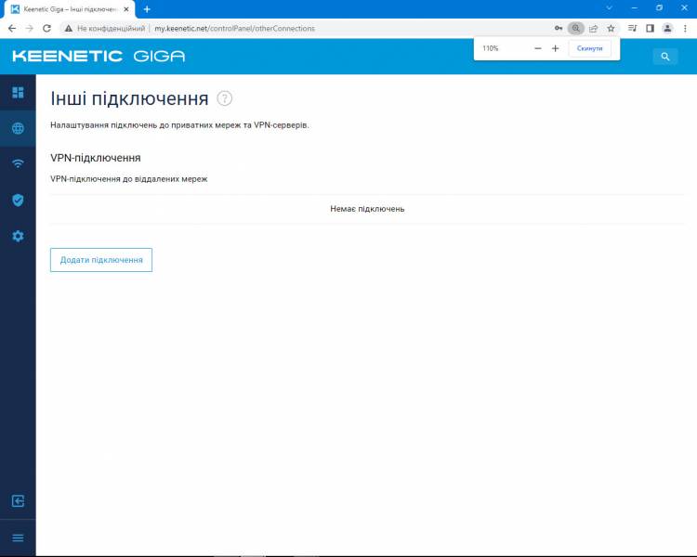The image size is (697, 557).
Task: Click the Інші підключення page title
Action: click(x=129, y=98)
